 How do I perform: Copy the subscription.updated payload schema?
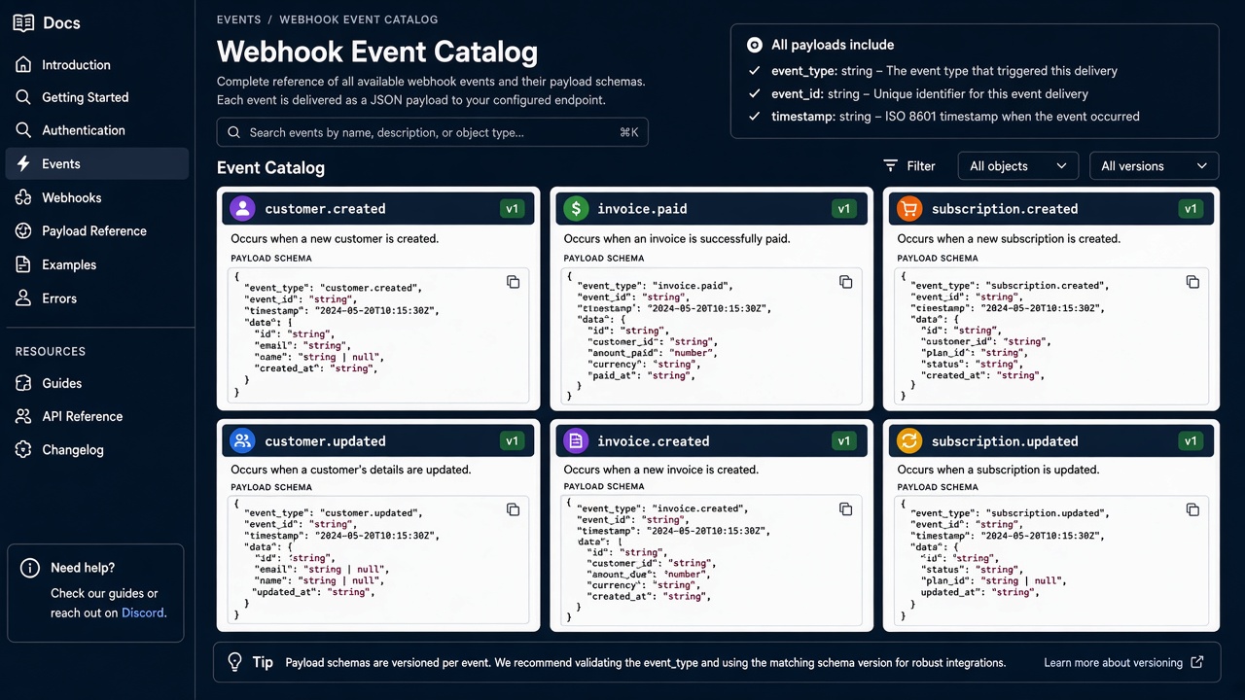tap(1192, 509)
